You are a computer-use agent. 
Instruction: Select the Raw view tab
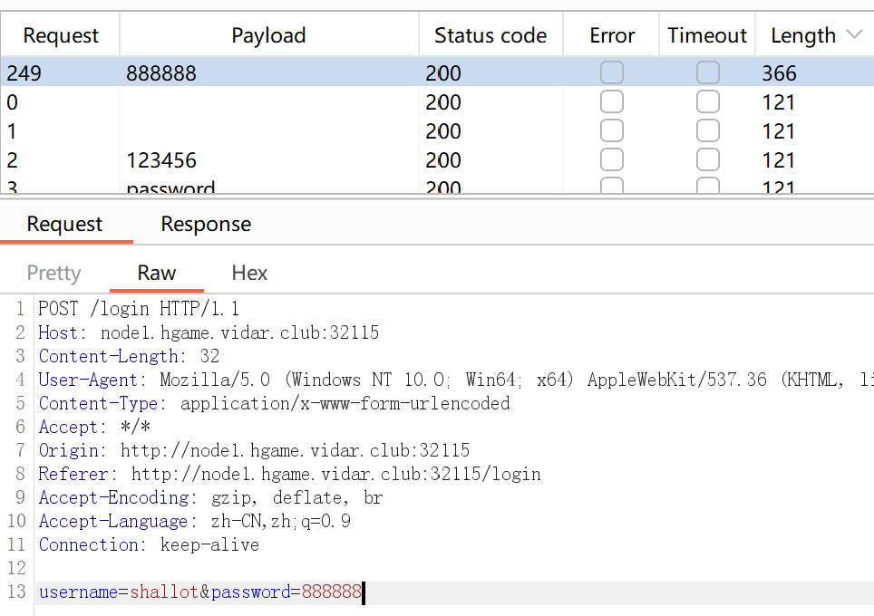pyautogui.click(x=157, y=273)
